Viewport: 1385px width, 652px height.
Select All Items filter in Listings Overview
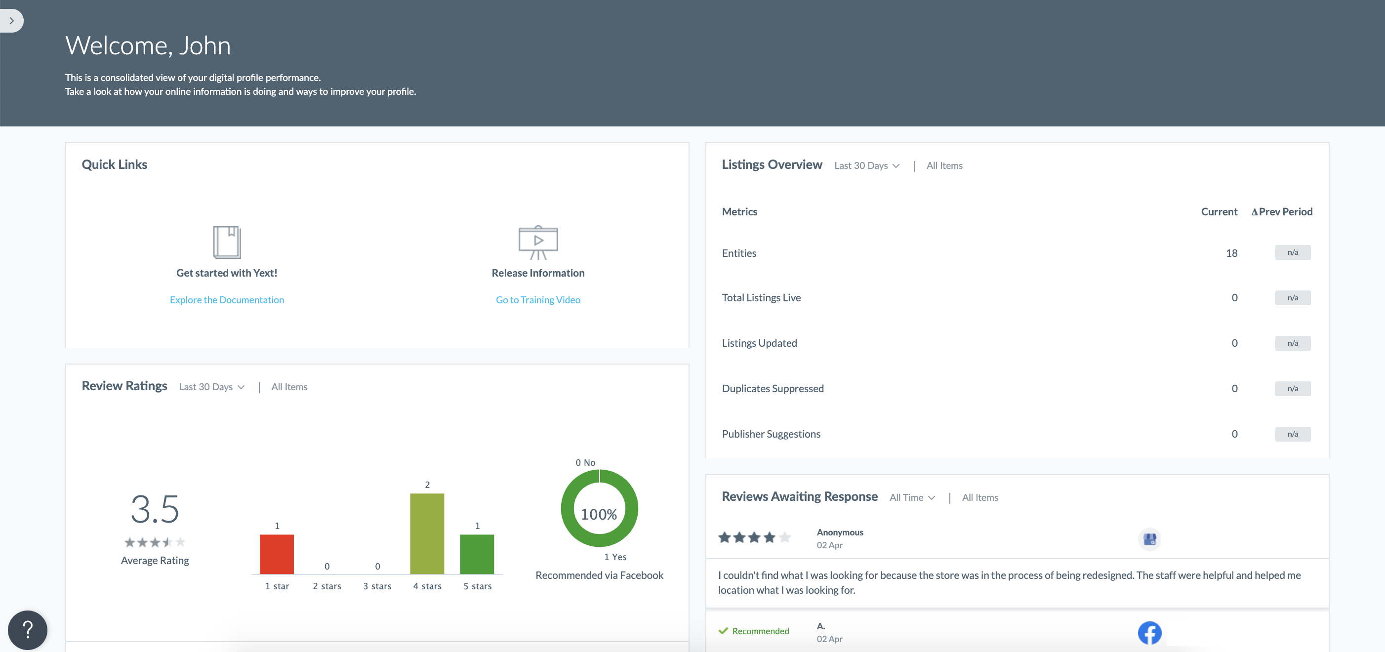(944, 165)
